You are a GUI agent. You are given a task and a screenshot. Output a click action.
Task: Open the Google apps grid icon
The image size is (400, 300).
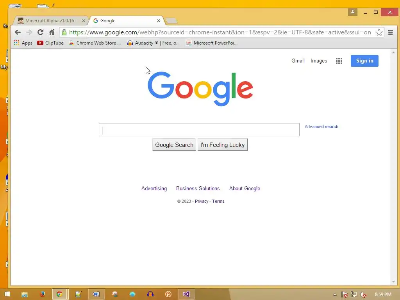tap(339, 61)
